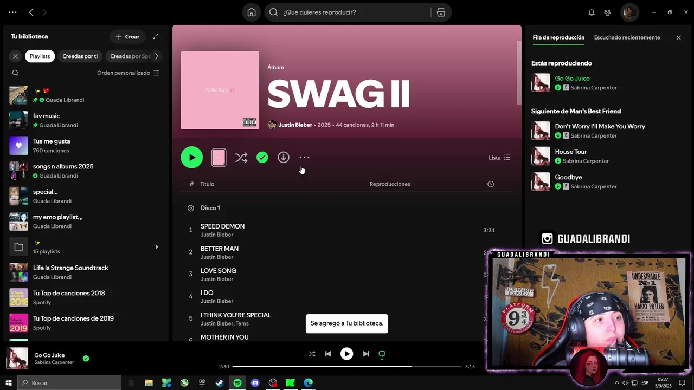Download the SWAG II album
694x390 pixels.
(x=284, y=157)
